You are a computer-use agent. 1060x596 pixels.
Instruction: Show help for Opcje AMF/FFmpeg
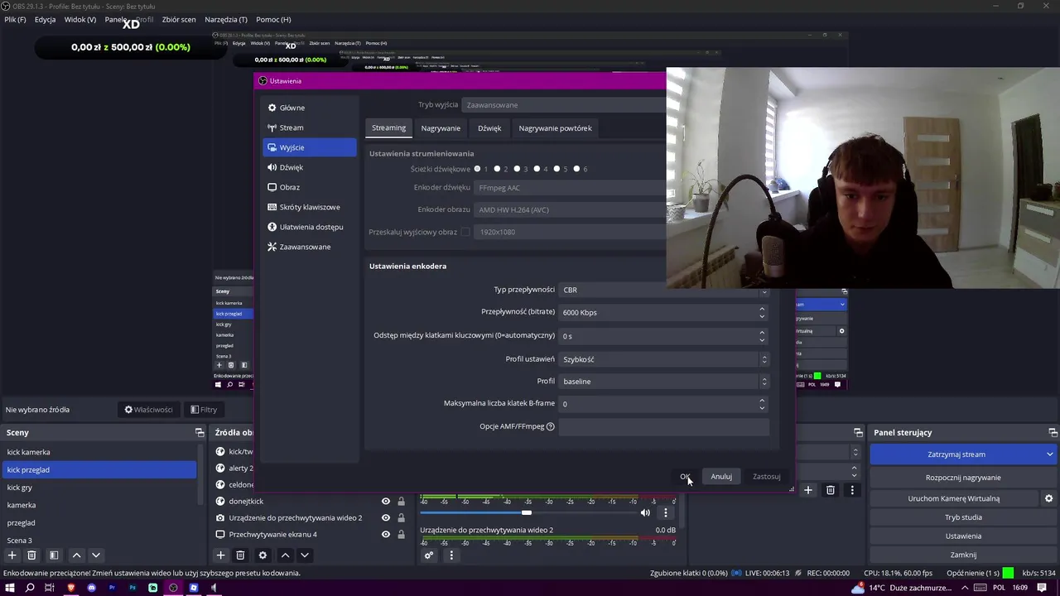point(550,426)
